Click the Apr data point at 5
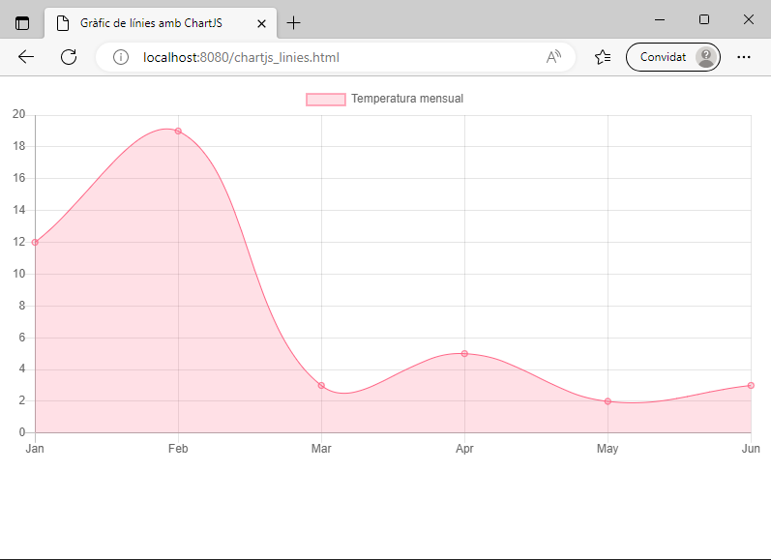Viewport: 771px width, 560px height. (x=464, y=353)
